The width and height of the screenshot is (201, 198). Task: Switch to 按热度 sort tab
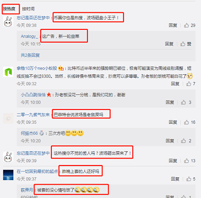coord(9,9)
